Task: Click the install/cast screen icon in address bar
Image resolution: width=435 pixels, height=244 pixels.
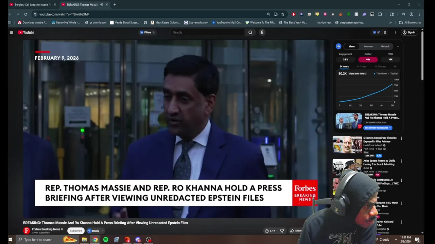Action: (276, 14)
